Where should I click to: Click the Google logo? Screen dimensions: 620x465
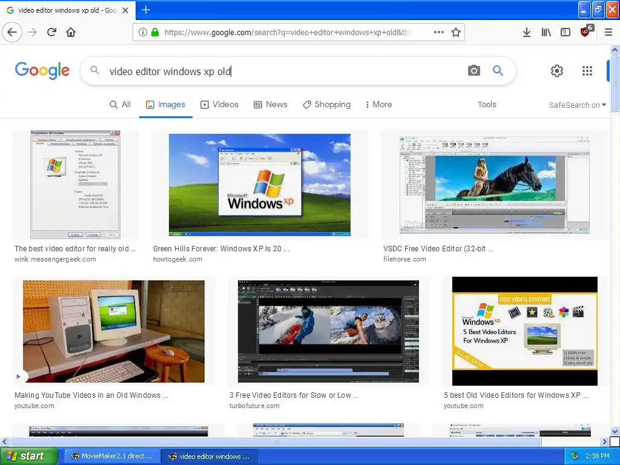point(42,71)
